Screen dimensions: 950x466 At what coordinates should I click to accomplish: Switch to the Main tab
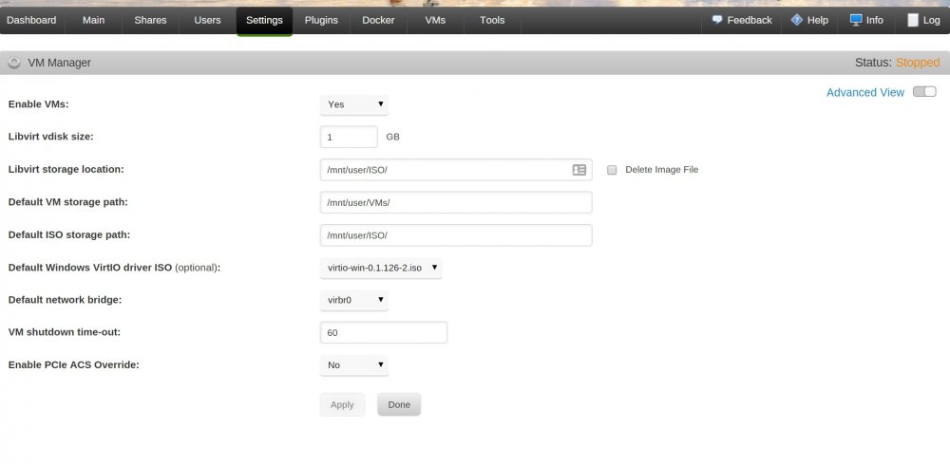[x=93, y=20]
